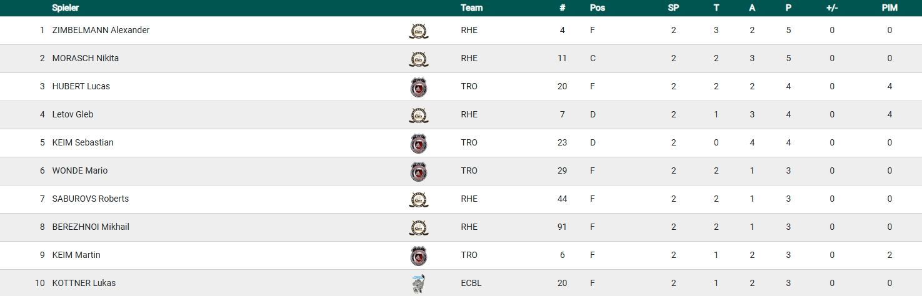Click RHE team logo beside SABUROVS Roberts

(418, 199)
